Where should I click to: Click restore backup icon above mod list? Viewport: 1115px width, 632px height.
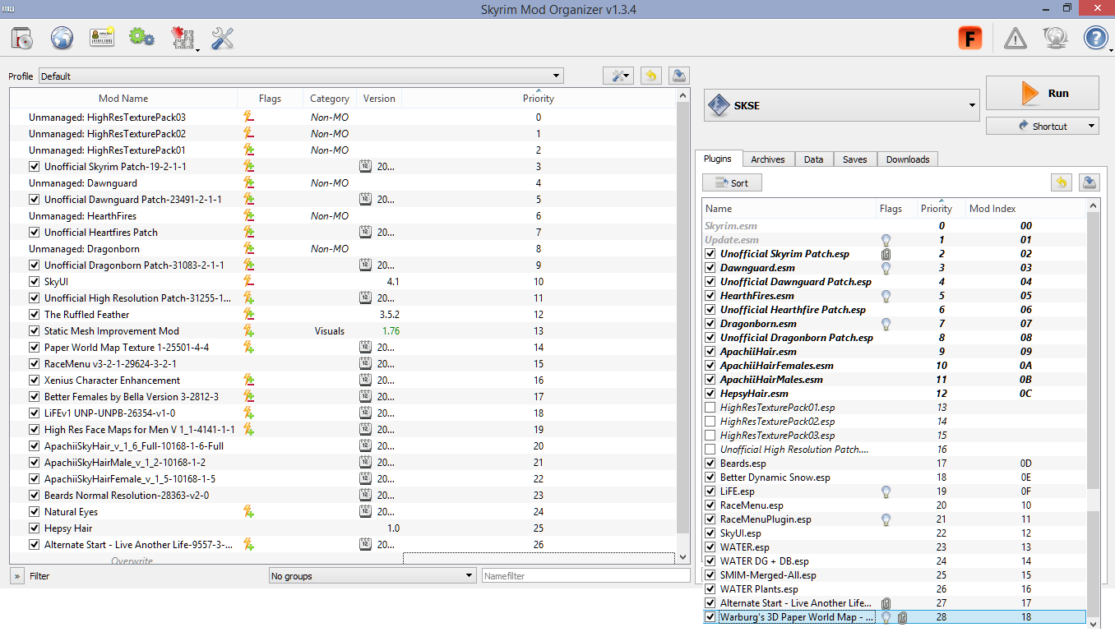[x=650, y=76]
